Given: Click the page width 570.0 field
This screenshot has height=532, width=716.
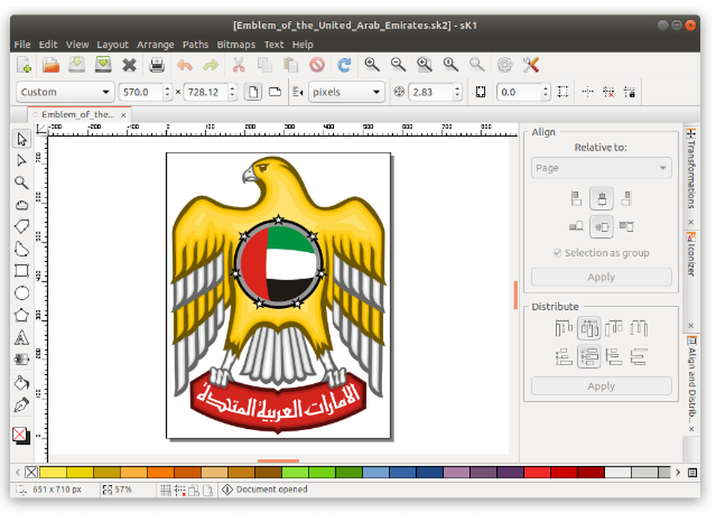Looking at the screenshot, I should (x=140, y=92).
